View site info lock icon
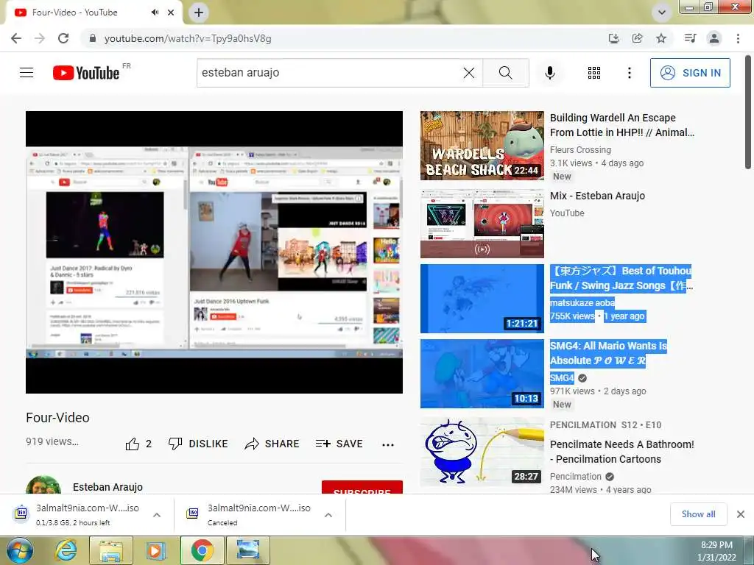754x565 pixels. (x=93, y=38)
